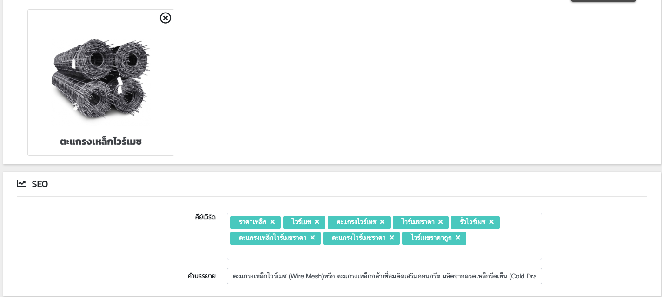Click the ไวร์เมชราคาถูก tag label

[431, 238]
